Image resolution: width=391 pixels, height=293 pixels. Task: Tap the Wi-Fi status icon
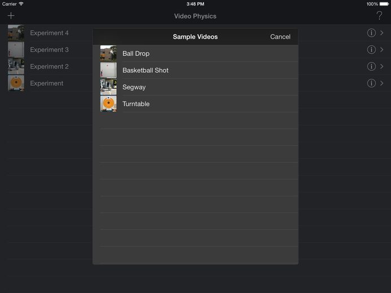[21, 4]
